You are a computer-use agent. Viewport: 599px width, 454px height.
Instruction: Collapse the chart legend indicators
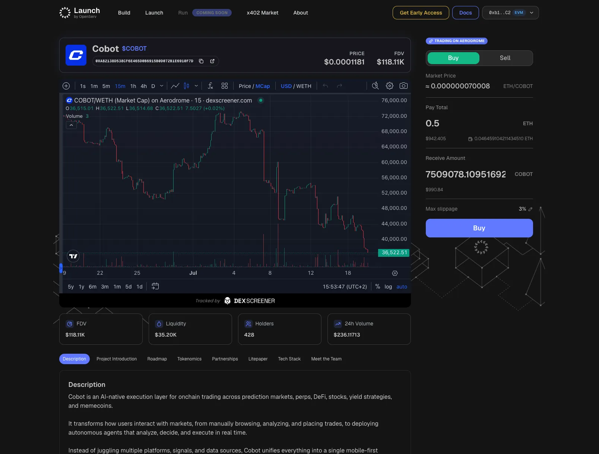tap(71, 125)
